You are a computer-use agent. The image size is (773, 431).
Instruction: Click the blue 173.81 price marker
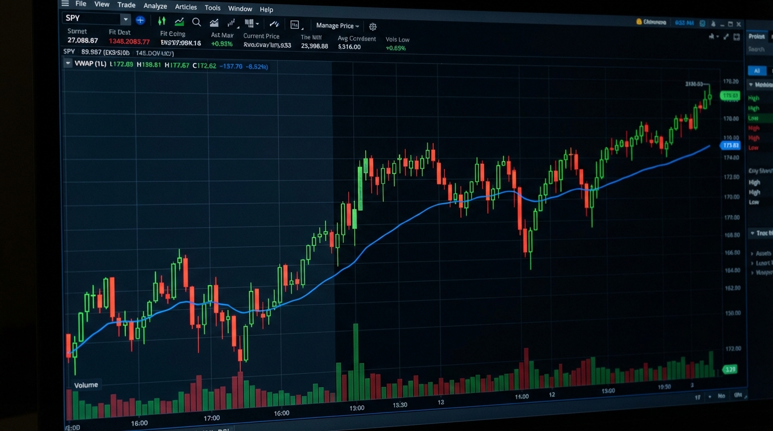pyautogui.click(x=730, y=145)
